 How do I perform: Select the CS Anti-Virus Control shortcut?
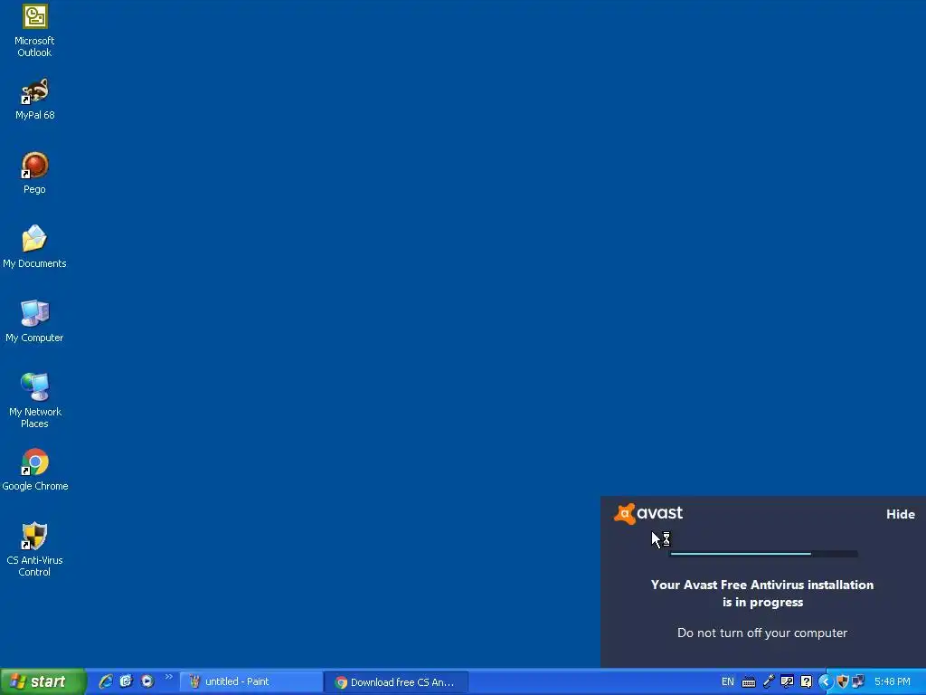coord(34,549)
